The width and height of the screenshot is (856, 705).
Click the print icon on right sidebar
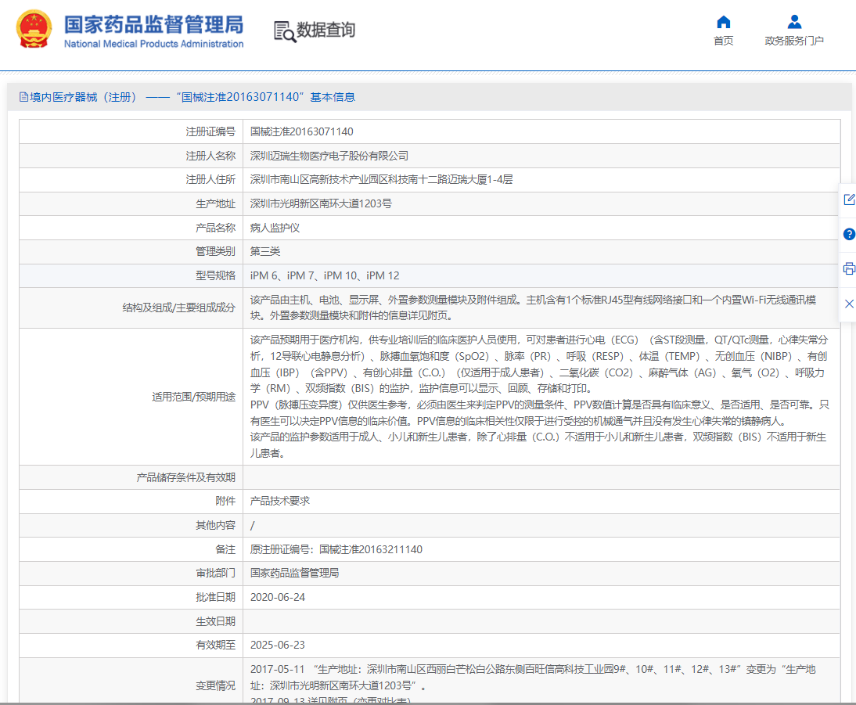(849, 268)
